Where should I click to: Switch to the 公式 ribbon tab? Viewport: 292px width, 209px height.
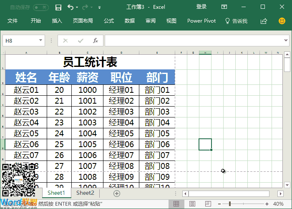[x=109, y=21]
